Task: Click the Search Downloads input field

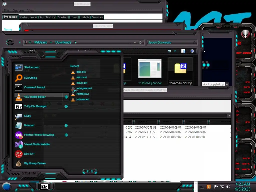Action: [x=172, y=42]
